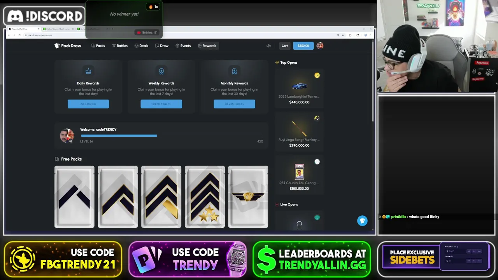Click the browser back arrow
498x280 pixels.
coord(9,35)
